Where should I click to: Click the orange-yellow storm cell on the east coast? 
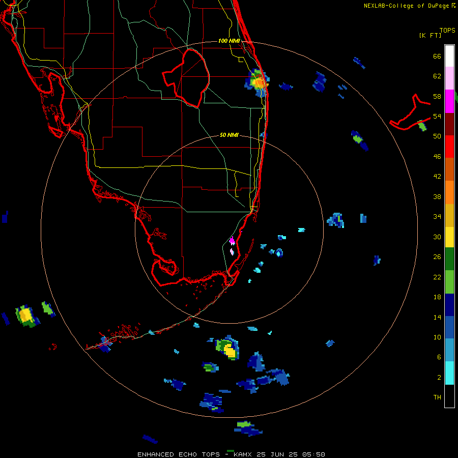click(x=258, y=82)
